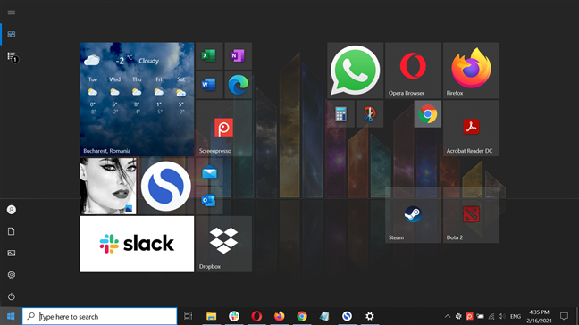Open the Power options button

click(x=12, y=296)
